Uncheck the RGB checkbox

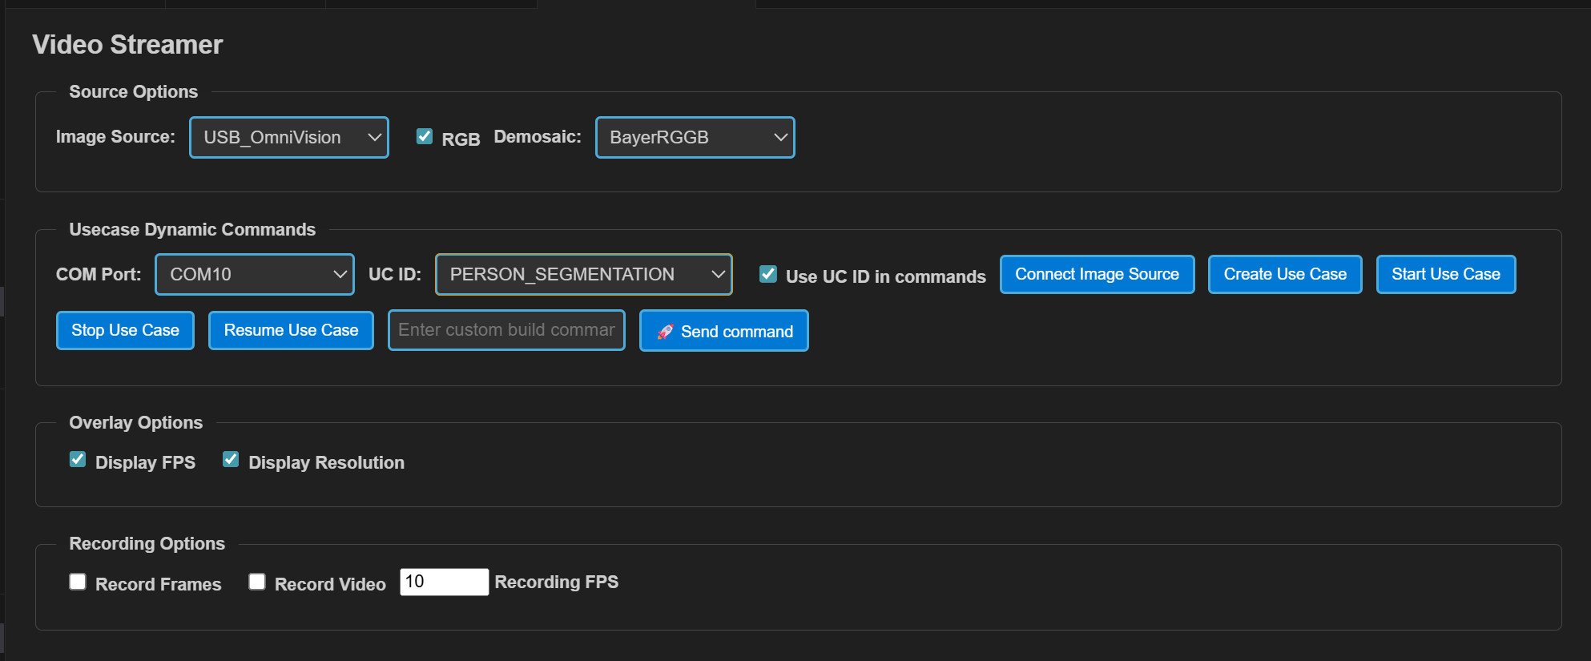coord(425,136)
